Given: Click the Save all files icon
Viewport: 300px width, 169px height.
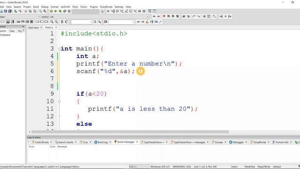Looking at the screenshot, I should [10, 11].
